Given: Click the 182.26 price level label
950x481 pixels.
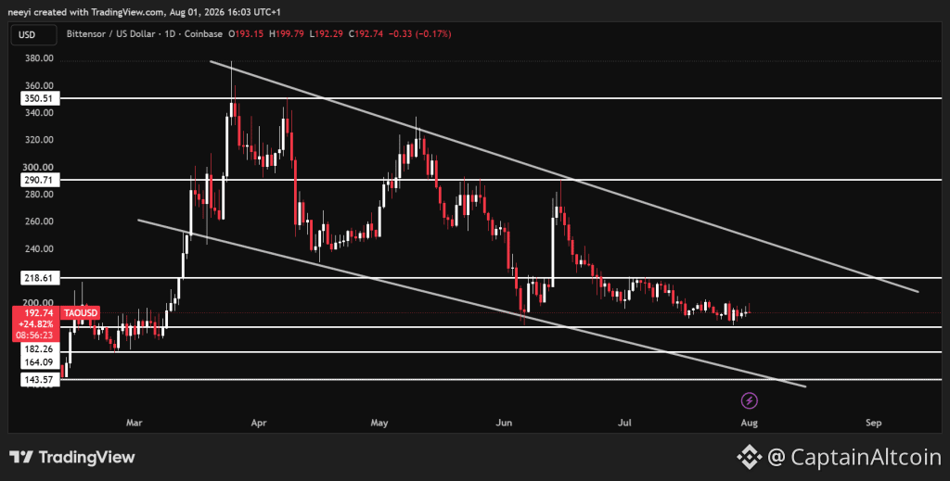Looking at the screenshot, I should click(39, 349).
